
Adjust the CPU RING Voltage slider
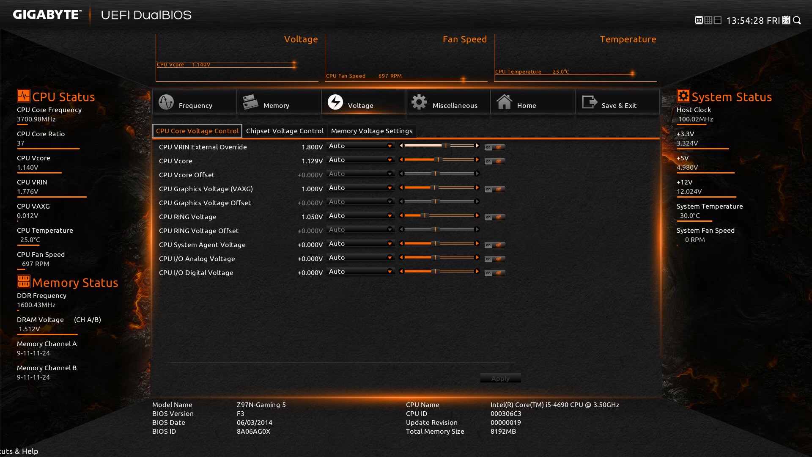pyautogui.click(x=439, y=215)
